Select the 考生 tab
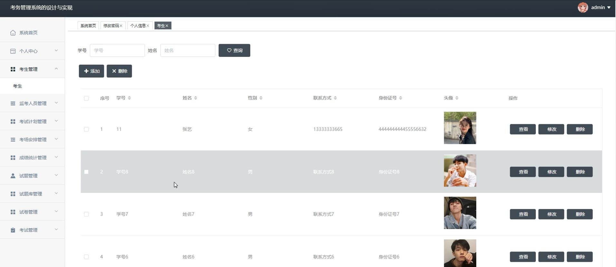 tap(161, 26)
